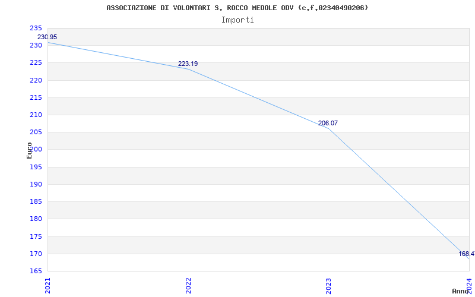The width and height of the screenshot is (475, 297).
Task: Select the 230.95 data label
Action: point(47,37)
